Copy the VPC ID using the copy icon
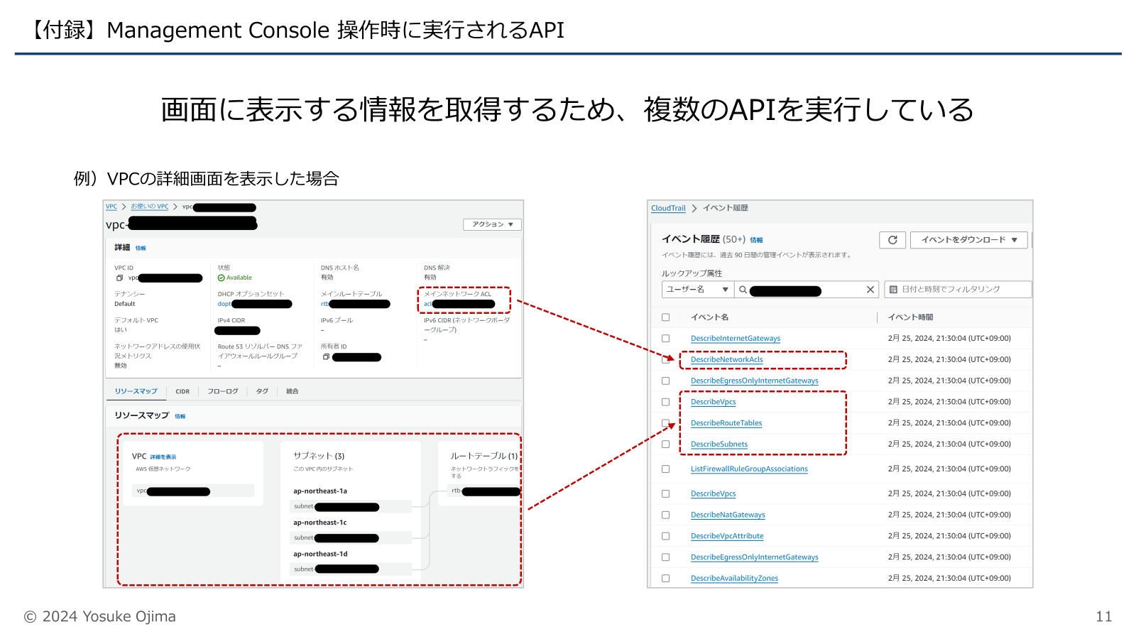Image resolution: width=1136 pixels, height=639 pixels. (118, 278)
